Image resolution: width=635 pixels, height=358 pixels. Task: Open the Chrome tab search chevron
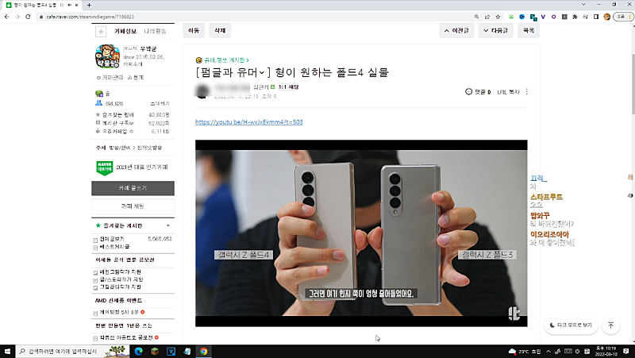[583, 5]
